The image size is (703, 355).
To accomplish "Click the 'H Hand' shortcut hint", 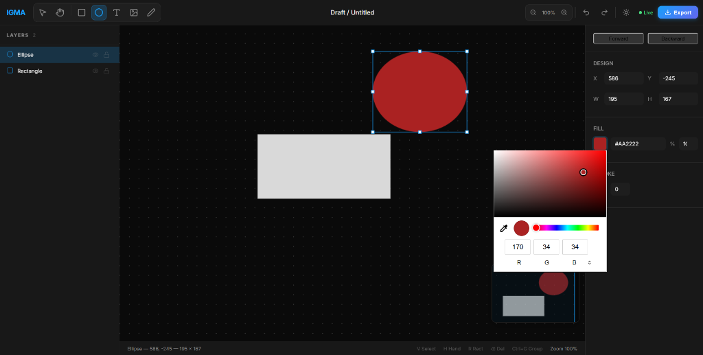I will point(452,349).
